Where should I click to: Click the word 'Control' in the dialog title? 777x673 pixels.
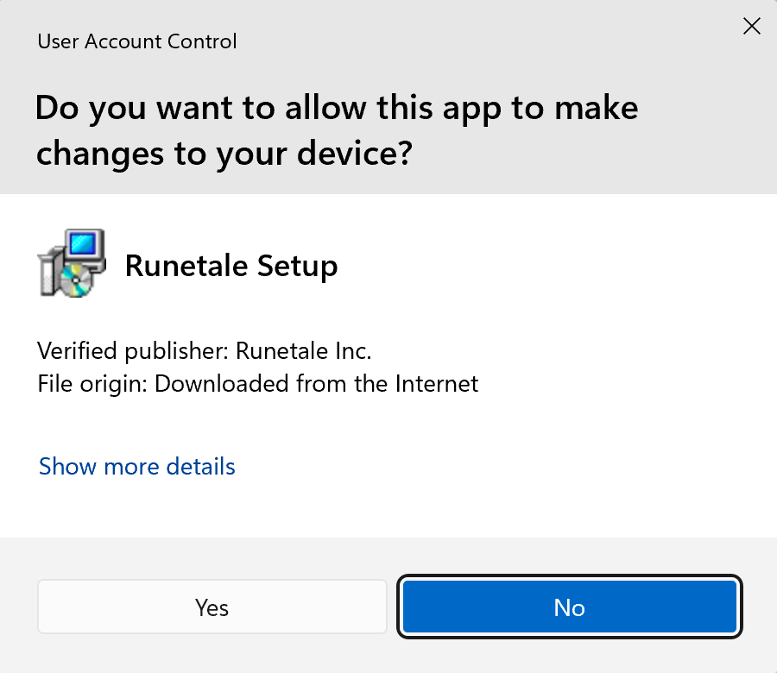coord(202,41)
